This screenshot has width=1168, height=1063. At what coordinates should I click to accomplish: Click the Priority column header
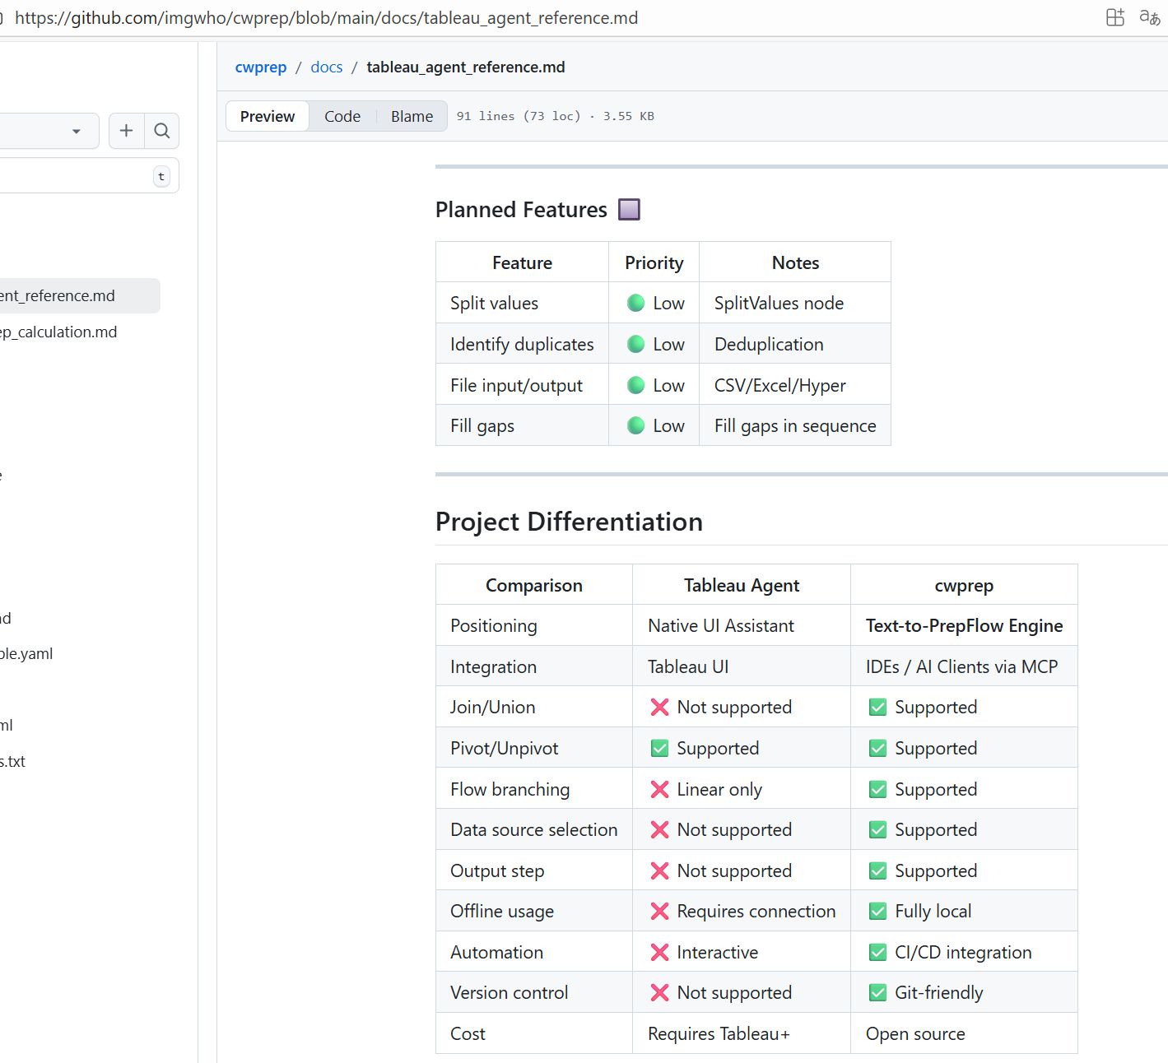point(654,262)
